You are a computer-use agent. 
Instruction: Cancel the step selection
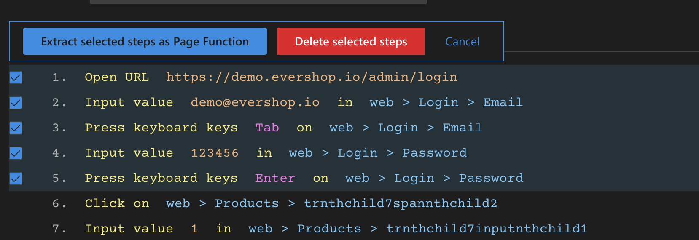[x=462, y=41]
